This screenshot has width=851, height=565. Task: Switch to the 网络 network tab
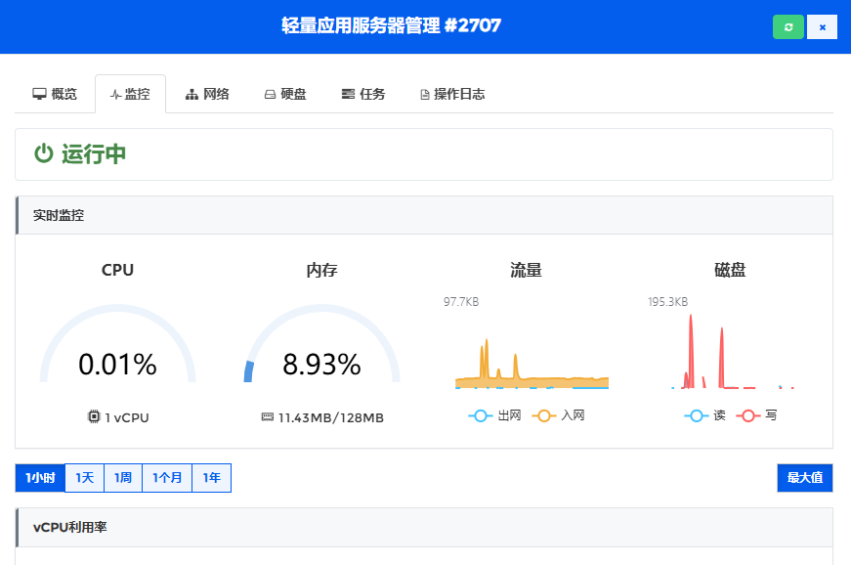(x=207, y=94)
